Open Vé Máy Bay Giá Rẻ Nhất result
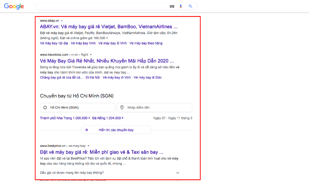Viewport: 309px width, 181px height. click(107, 61)
